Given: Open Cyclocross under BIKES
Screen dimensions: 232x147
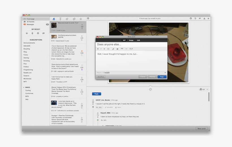Looking at the screenshot, I should pos(29,93).
